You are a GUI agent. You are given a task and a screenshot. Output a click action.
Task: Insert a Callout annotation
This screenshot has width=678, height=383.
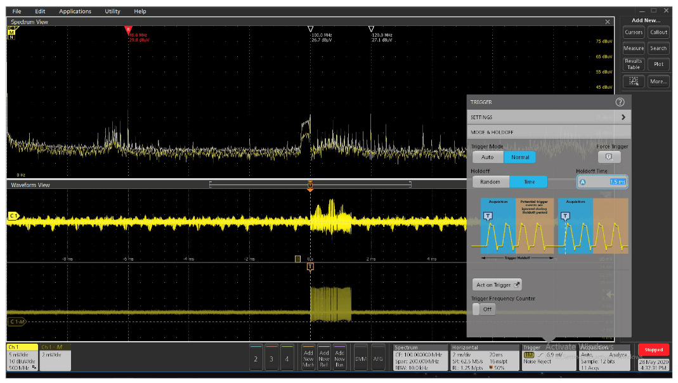click(x=659, y=32)
